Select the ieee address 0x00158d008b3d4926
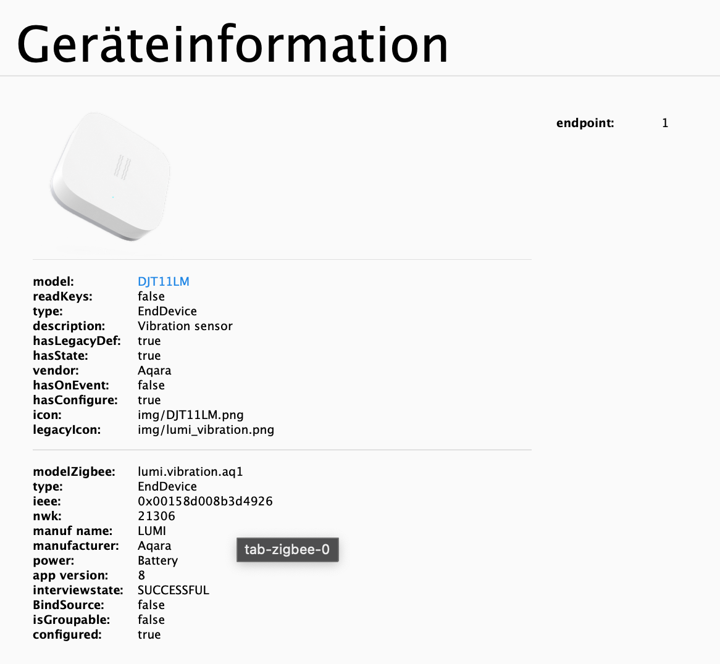The width and height of the screenshot is (720, 664). pyautogui.click(x=205, y=501)
